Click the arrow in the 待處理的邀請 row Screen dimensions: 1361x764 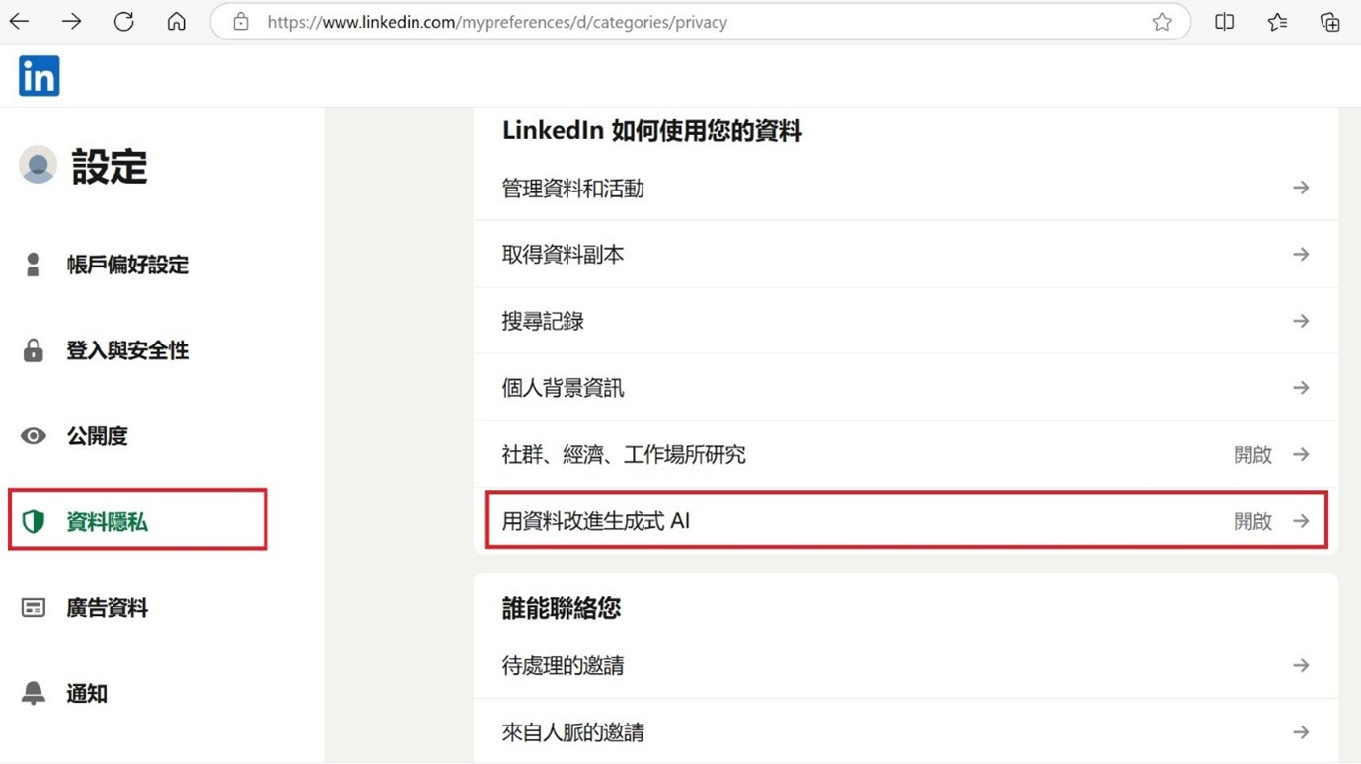[x=1301, y=665]
